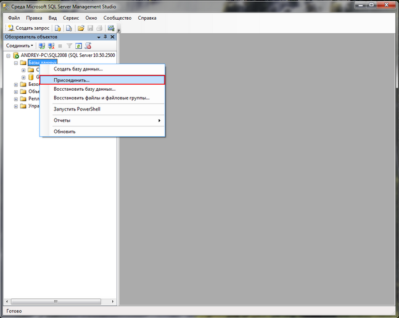Choose Восстановить файлы и файловые группы...
Screen dimensions: 399x318
click(102, 98)
